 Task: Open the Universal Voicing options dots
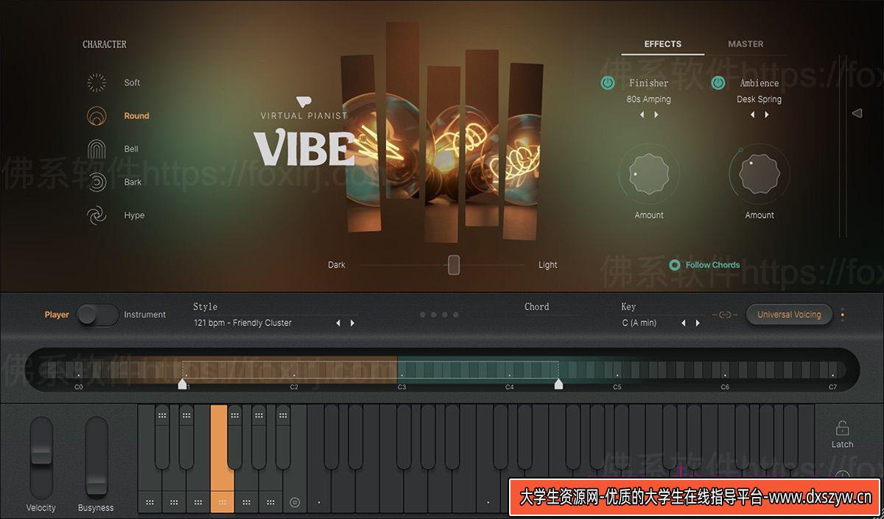coord(843,315)
